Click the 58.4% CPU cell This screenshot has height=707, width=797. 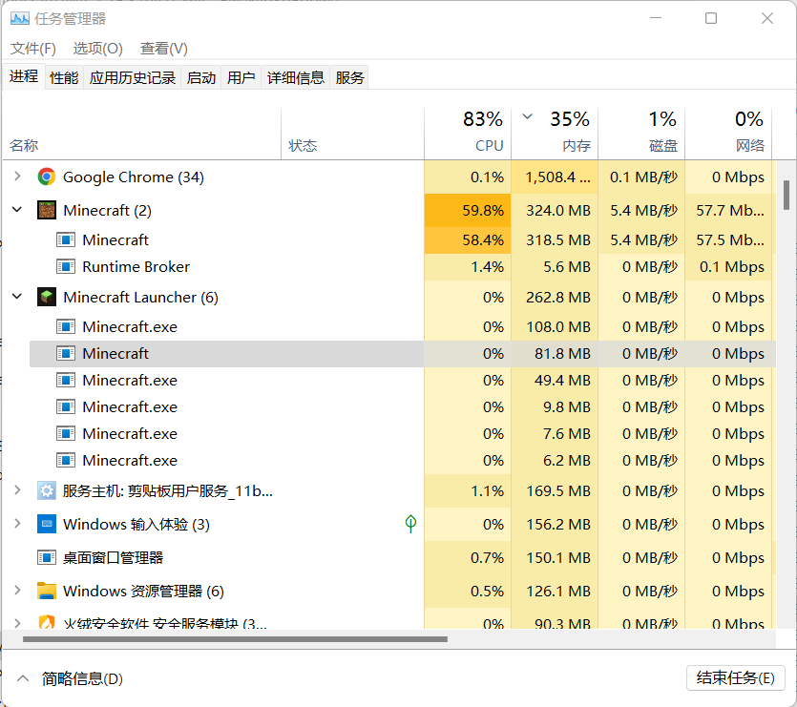click(x=468, y=239)
